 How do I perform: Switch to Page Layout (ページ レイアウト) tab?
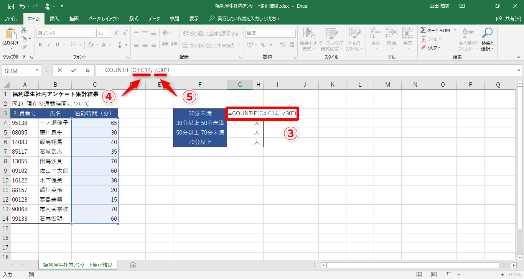[x=104, y=18]
